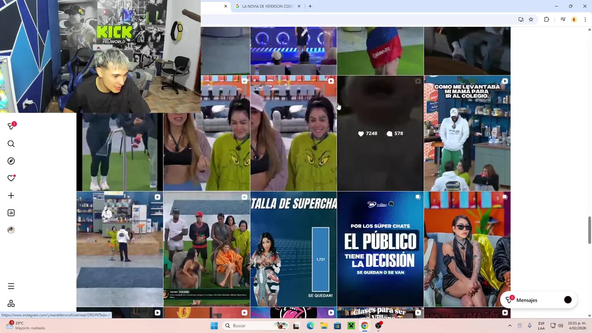The image size is (592, 333).
Task: Open EL PÚBLICO TIENE LA DECISIÓN post
Action: pos(380,249)
